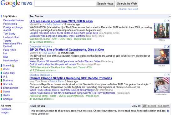The height and width of the screenshot is (115, 172).
Task: Open all 7,336 news articles link
Action: pyautogui.click(x=43, y=71)
